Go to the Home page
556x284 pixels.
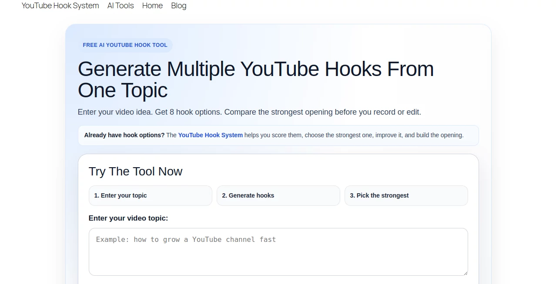[x=152, y=6]
